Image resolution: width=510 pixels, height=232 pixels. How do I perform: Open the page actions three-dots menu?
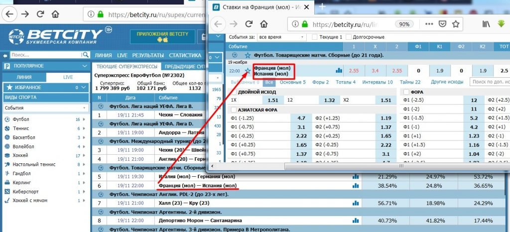tap(429, 24)
